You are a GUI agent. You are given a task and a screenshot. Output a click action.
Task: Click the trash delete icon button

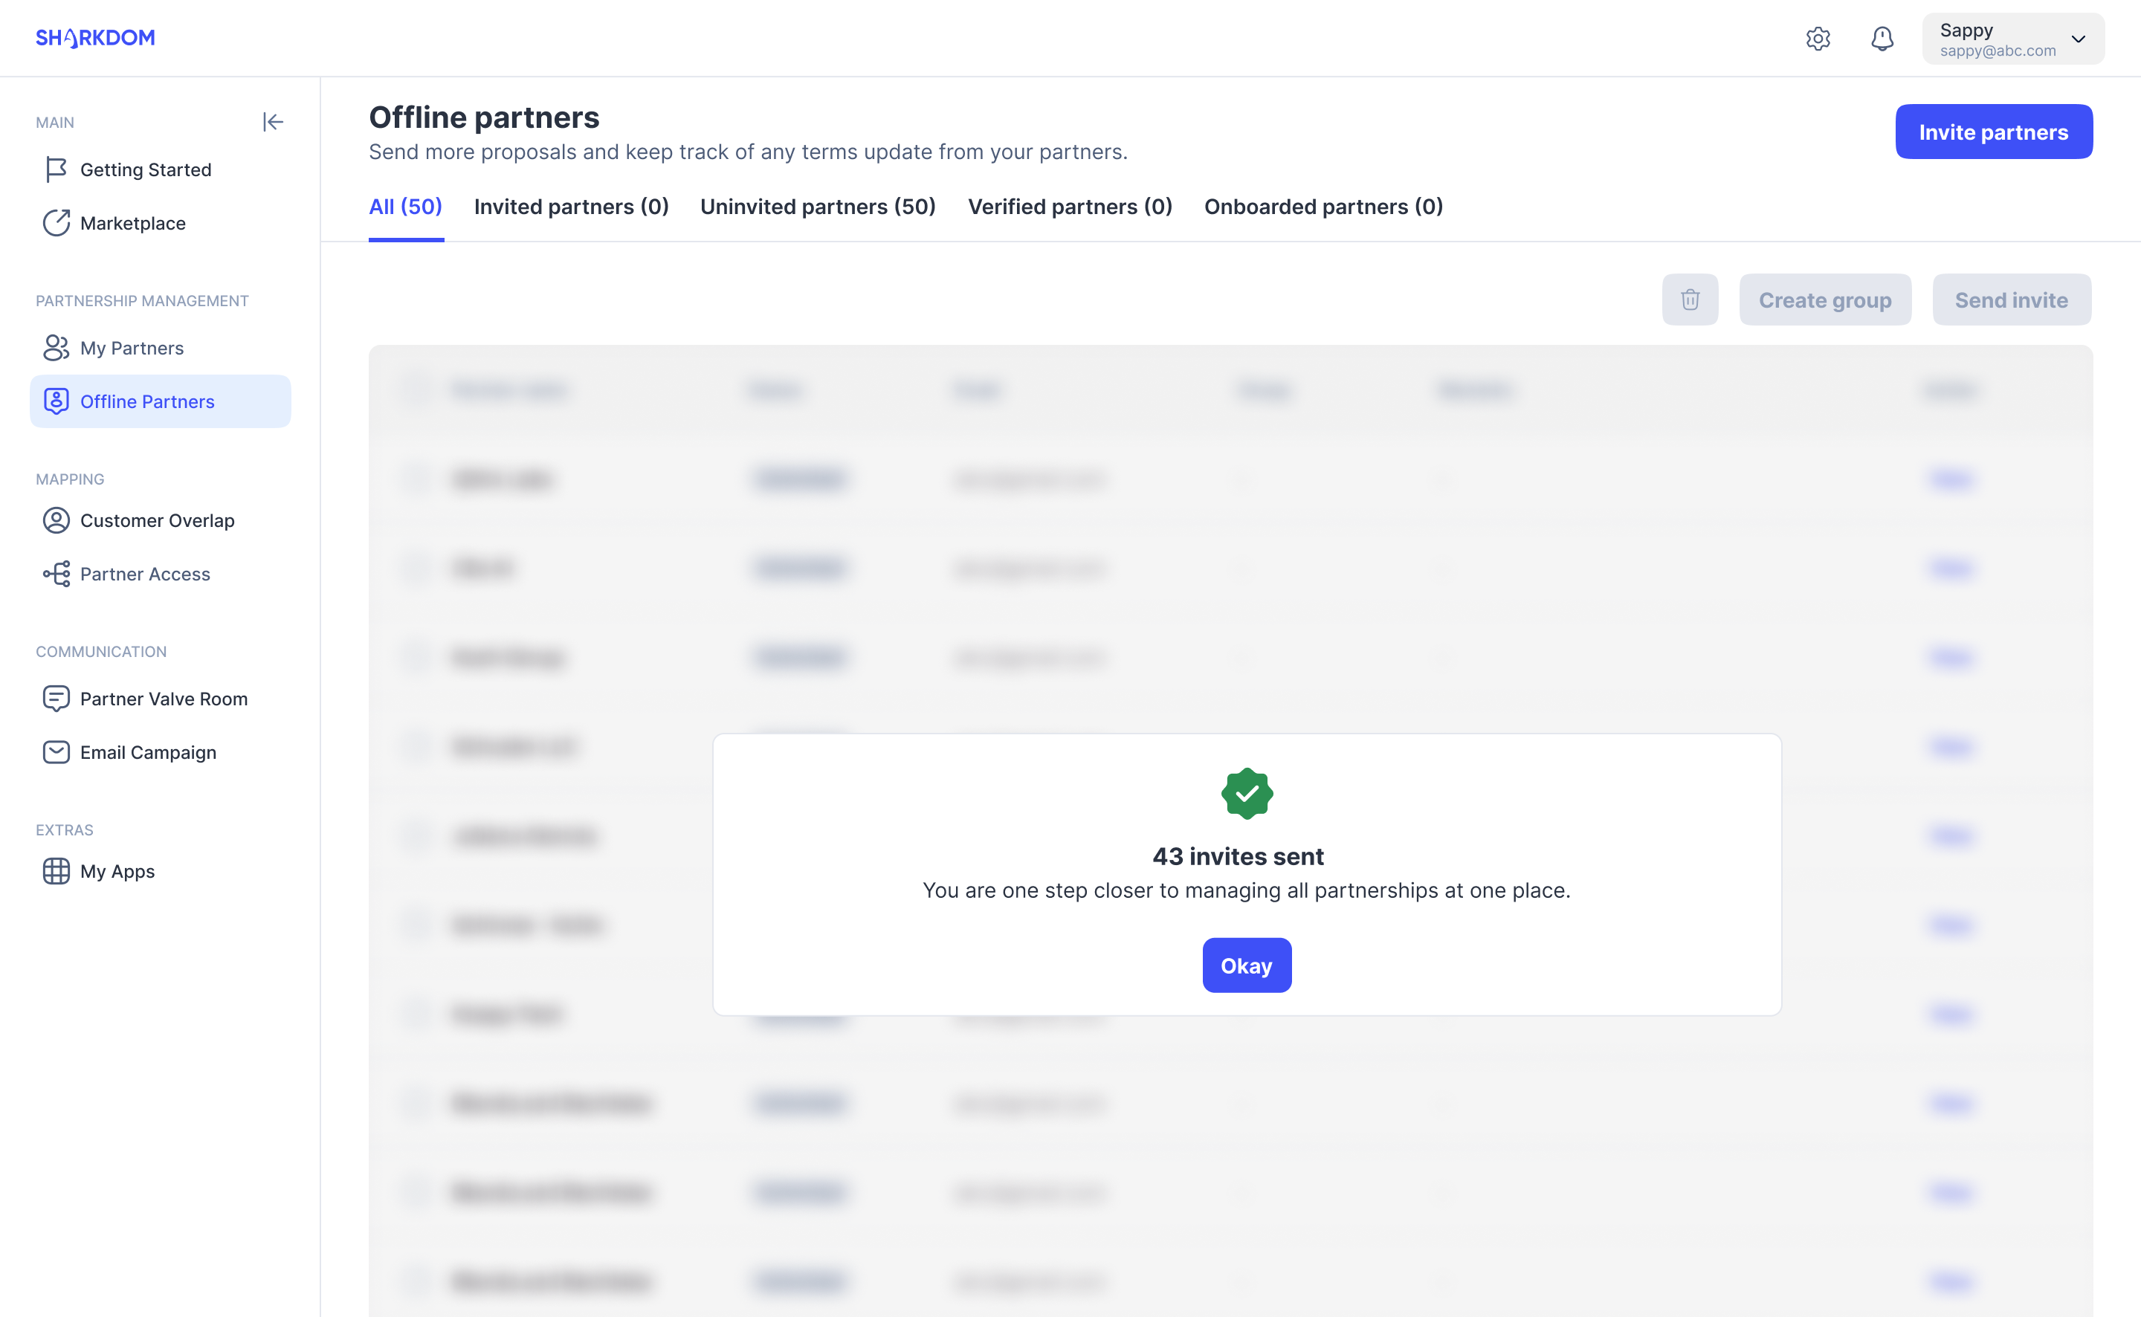click(x=1689, y=300)
